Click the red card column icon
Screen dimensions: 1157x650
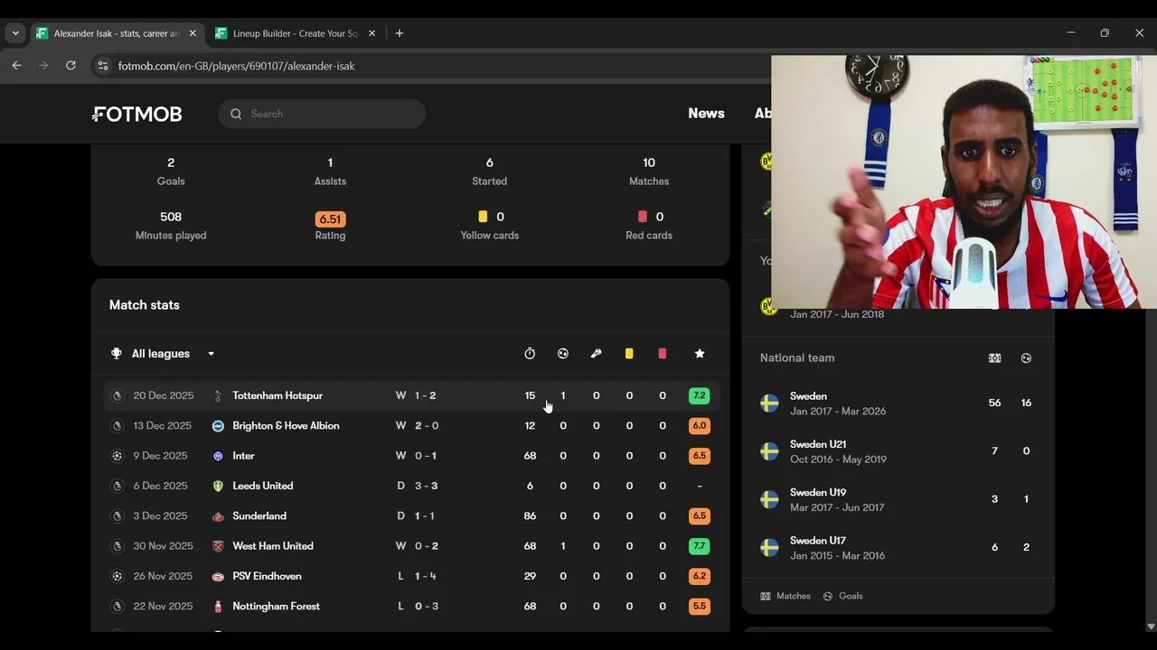pos(663,354)
